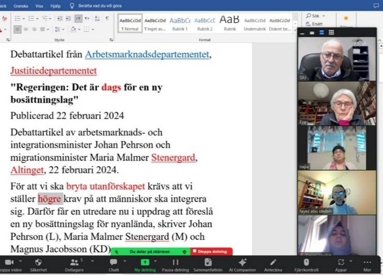This screenshot has width=383, height=275.
Task: Open the Ersätt replace tool
Action: (314, 24)
